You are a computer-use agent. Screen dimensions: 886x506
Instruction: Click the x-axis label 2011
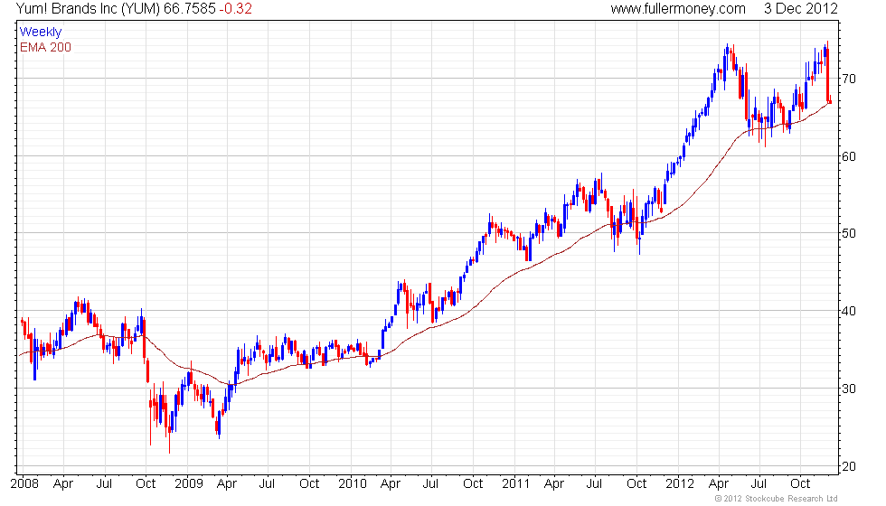click(516, 483)
